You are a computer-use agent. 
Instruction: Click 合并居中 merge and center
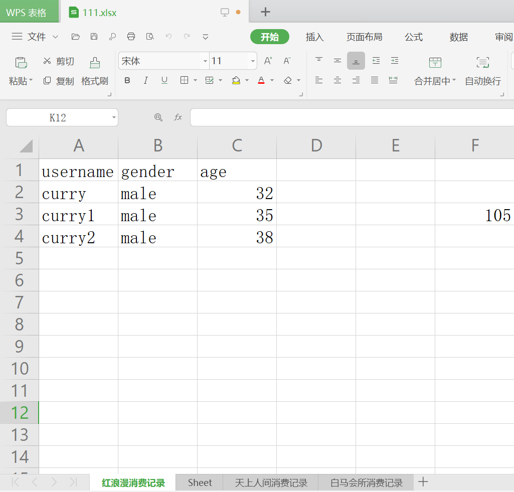435,71
